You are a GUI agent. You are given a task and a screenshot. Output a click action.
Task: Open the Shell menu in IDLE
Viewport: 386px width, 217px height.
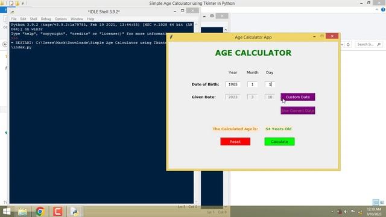[x=34, y=19]
